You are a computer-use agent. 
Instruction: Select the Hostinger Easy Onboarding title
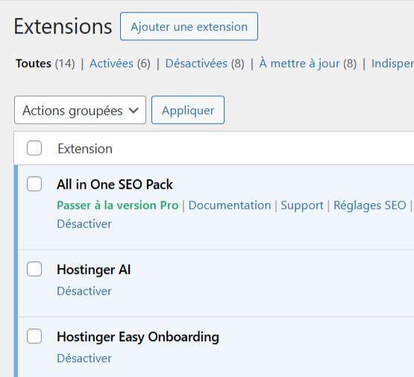click(x=138, y=337)
